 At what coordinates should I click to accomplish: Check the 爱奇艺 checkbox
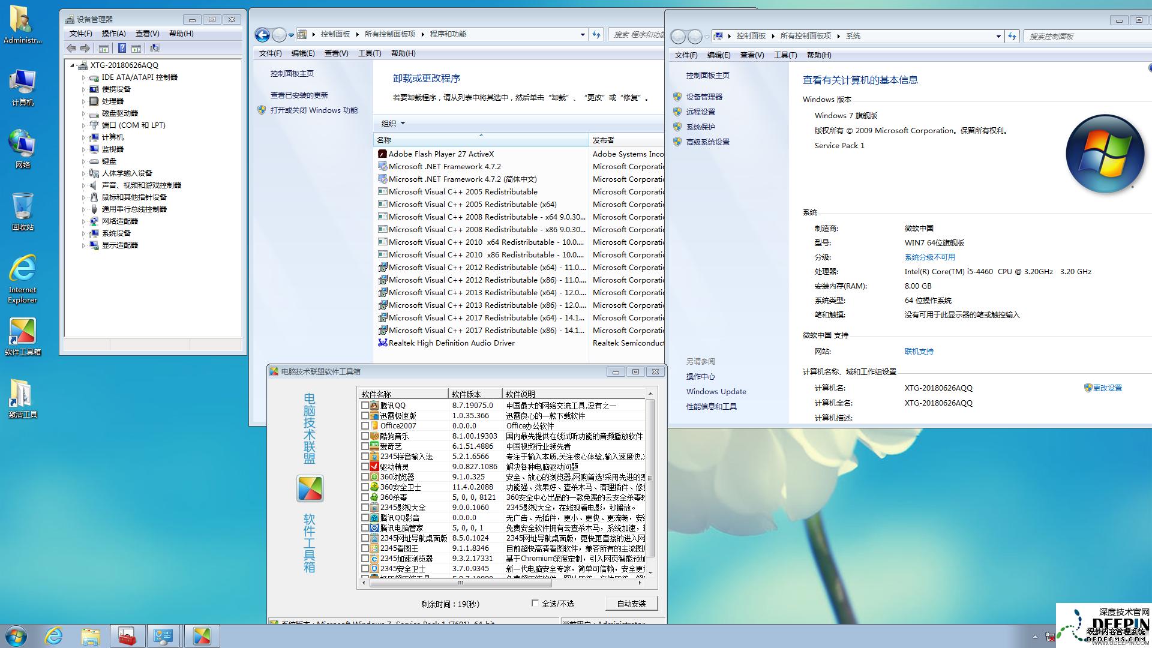[x=365, y=446]
